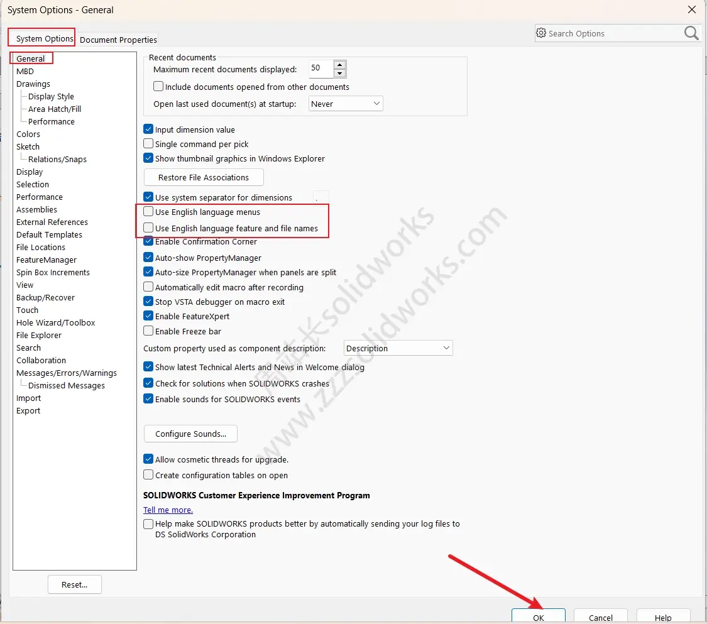Click Restore File Associations

click(203, 177)
